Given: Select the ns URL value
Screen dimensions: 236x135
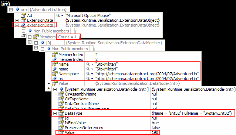Looking at the screenshot, I should [x=147, y=79].
